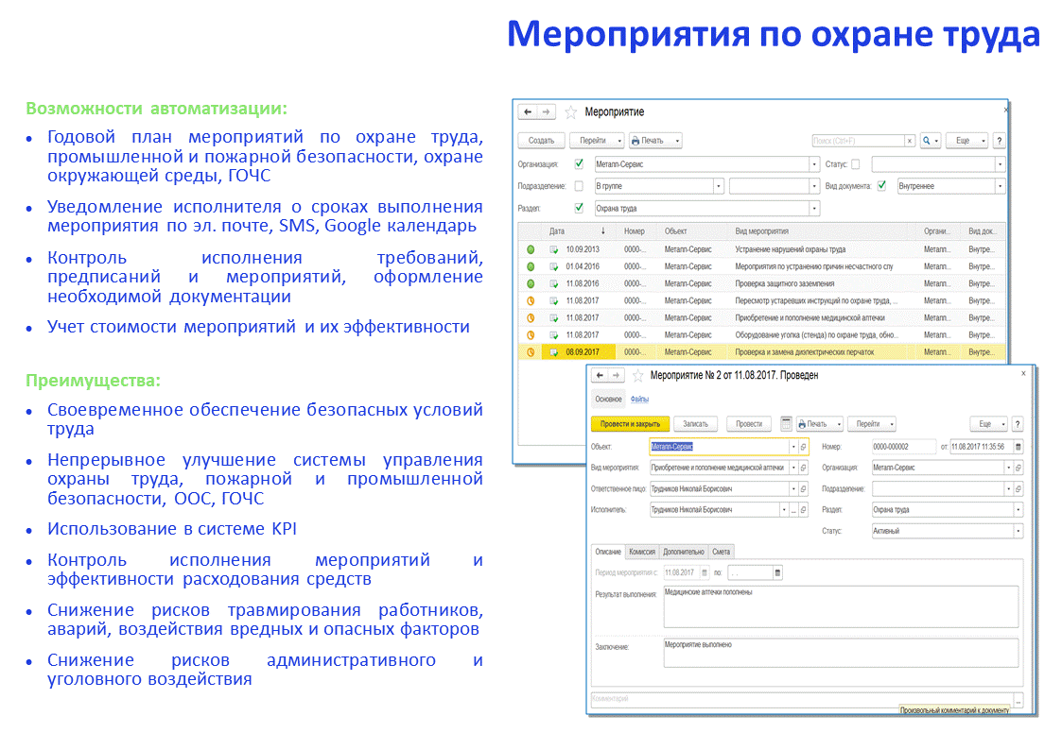Click posted-document icon in 10.09.2013 row
The height and width of the screenshot is (750, 1062).
553,249
